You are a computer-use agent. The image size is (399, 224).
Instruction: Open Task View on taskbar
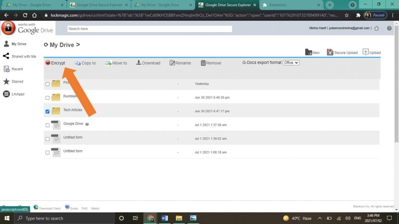[136, 218]
